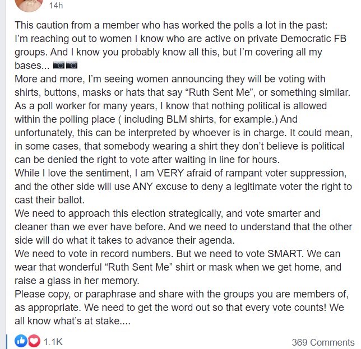View who reacted via the 1.1K count
Screen dimensions: 361x349
point(53,341)
